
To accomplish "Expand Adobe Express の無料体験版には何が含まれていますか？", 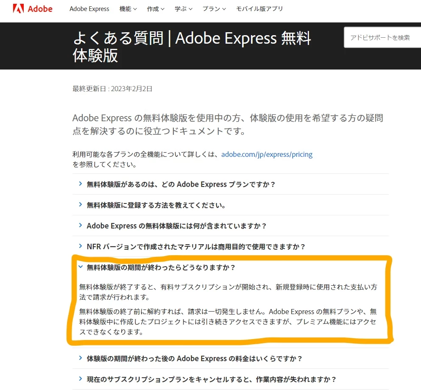I will (230, 226).
